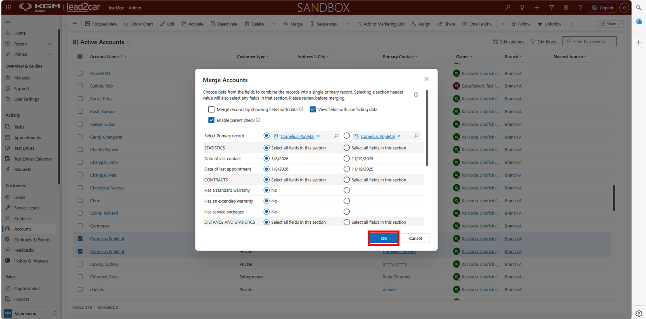646x319 pixels.
Task: Choose 11/19/2025 for Date of last contact
Action: click(346, 159)
